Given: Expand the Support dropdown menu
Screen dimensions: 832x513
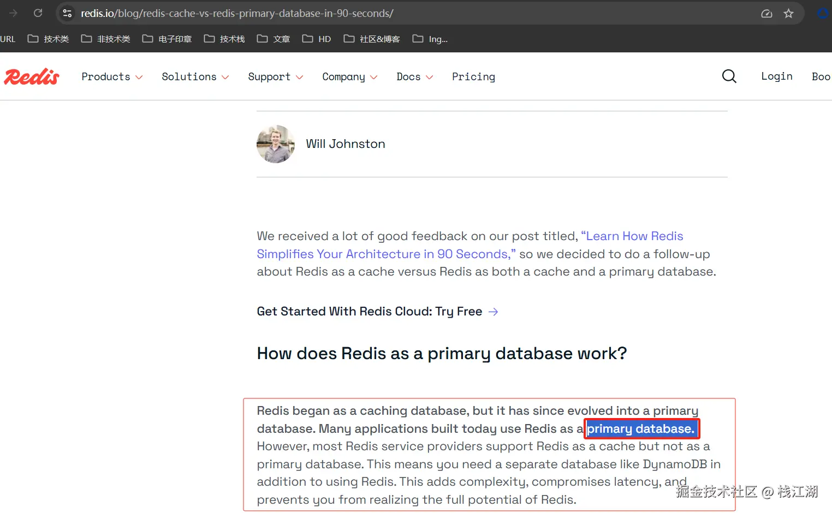Looking at the screenshot, I should pyautogui.click(x=275, y=77).
